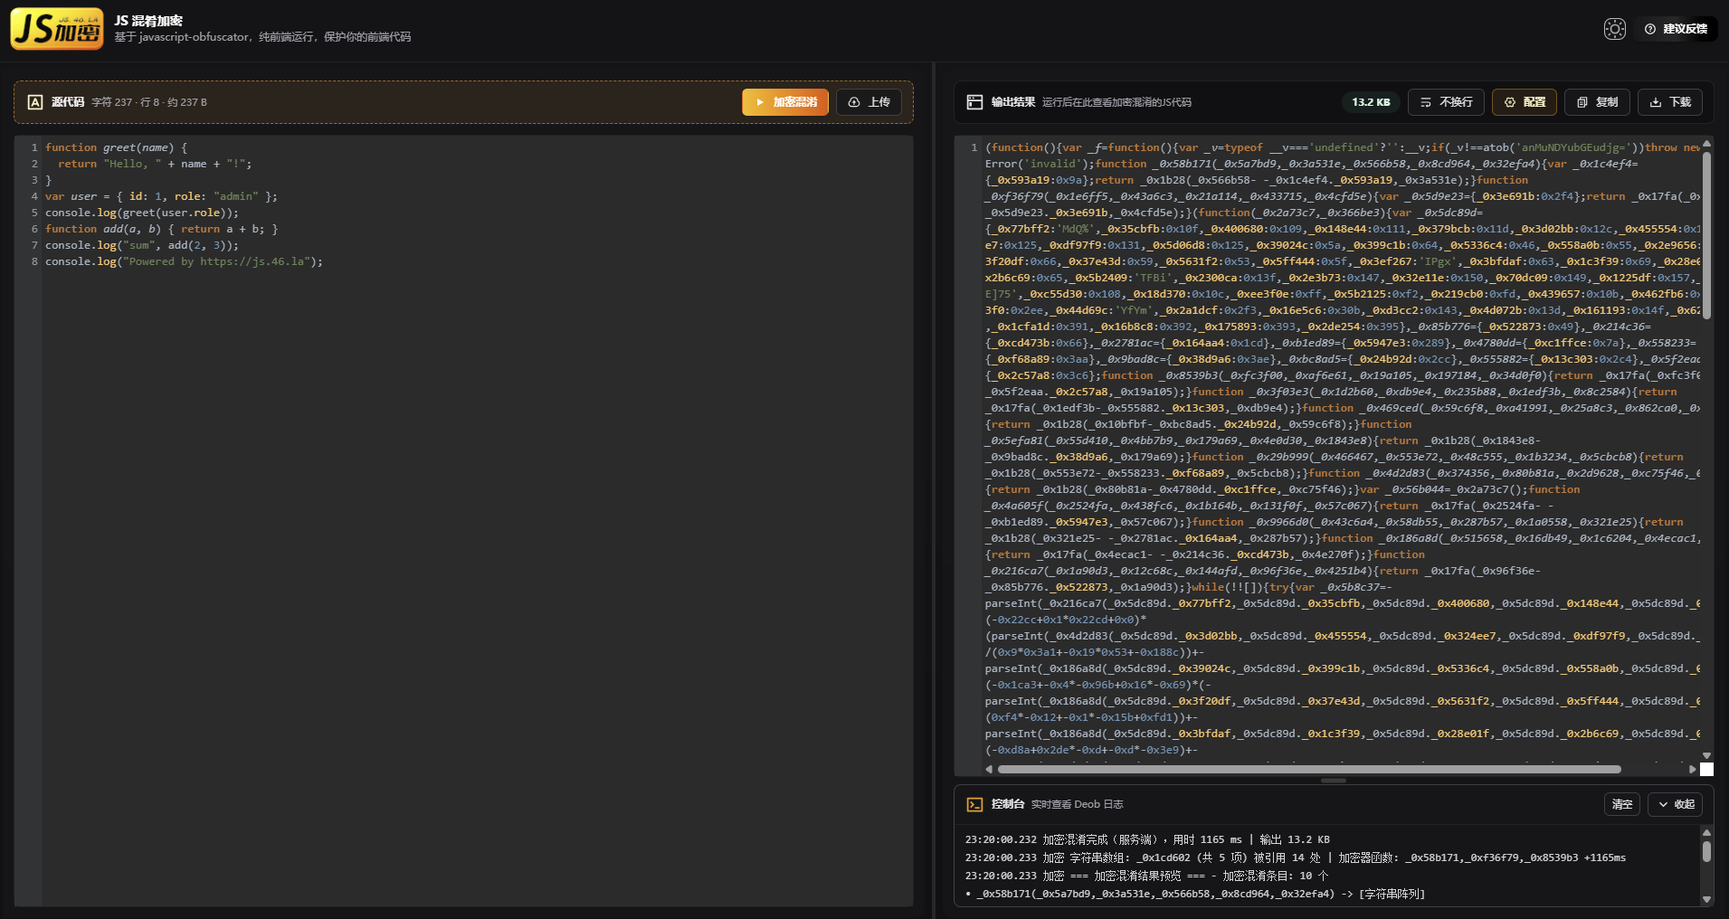Enable 不换行 line wrap toggle
Viewport: 1729px width, 919px height.
[1446, 102]
